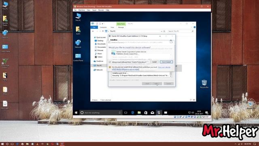Open host Action Center icon
259x146 pixels.
point(255,144)
